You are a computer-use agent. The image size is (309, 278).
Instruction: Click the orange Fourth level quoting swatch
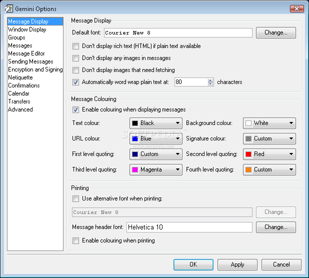[x=248, y=169]
